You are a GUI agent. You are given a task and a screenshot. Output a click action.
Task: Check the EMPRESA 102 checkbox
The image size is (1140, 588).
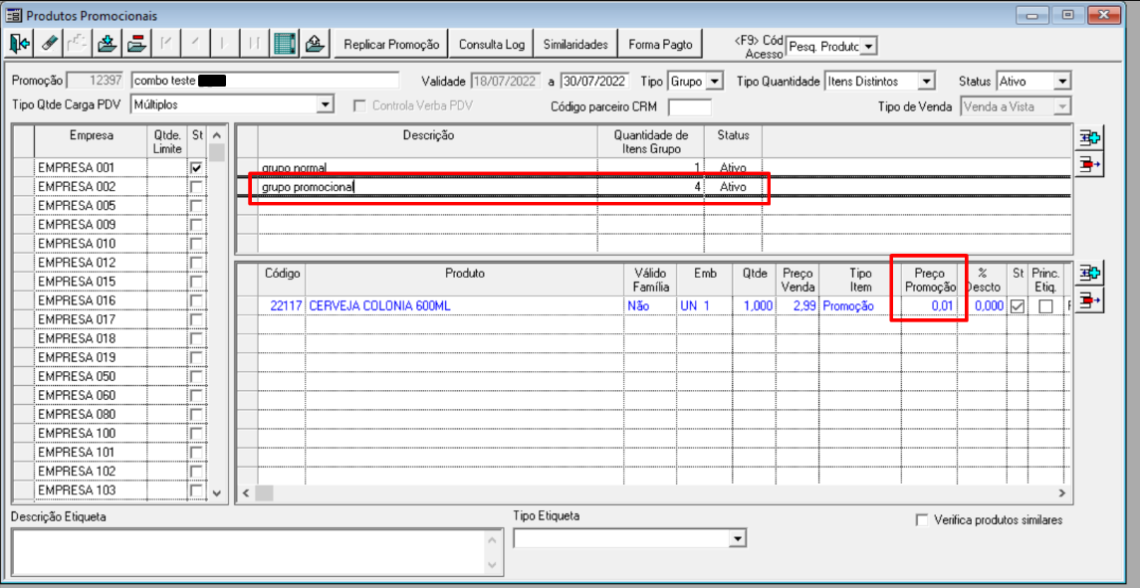[195, 471]
